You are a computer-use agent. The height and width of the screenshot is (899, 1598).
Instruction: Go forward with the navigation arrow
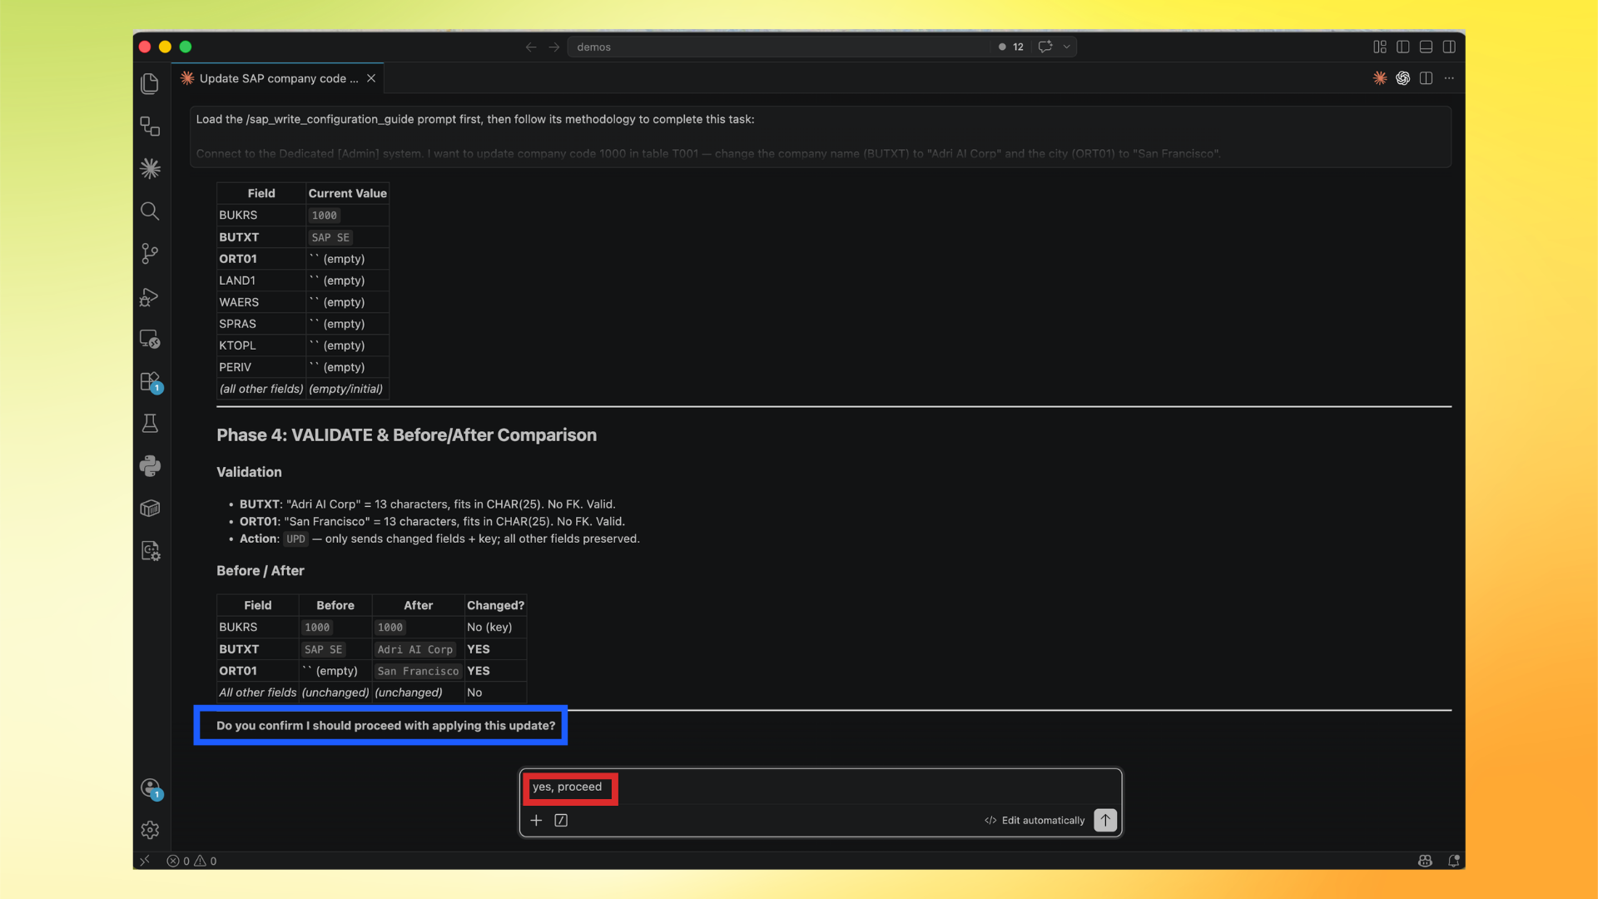point(554,47)
